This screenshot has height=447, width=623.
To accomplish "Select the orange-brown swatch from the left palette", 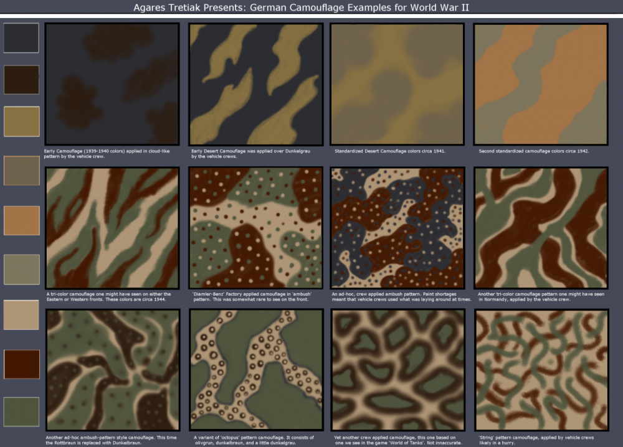I will click(x=21, y=220).
